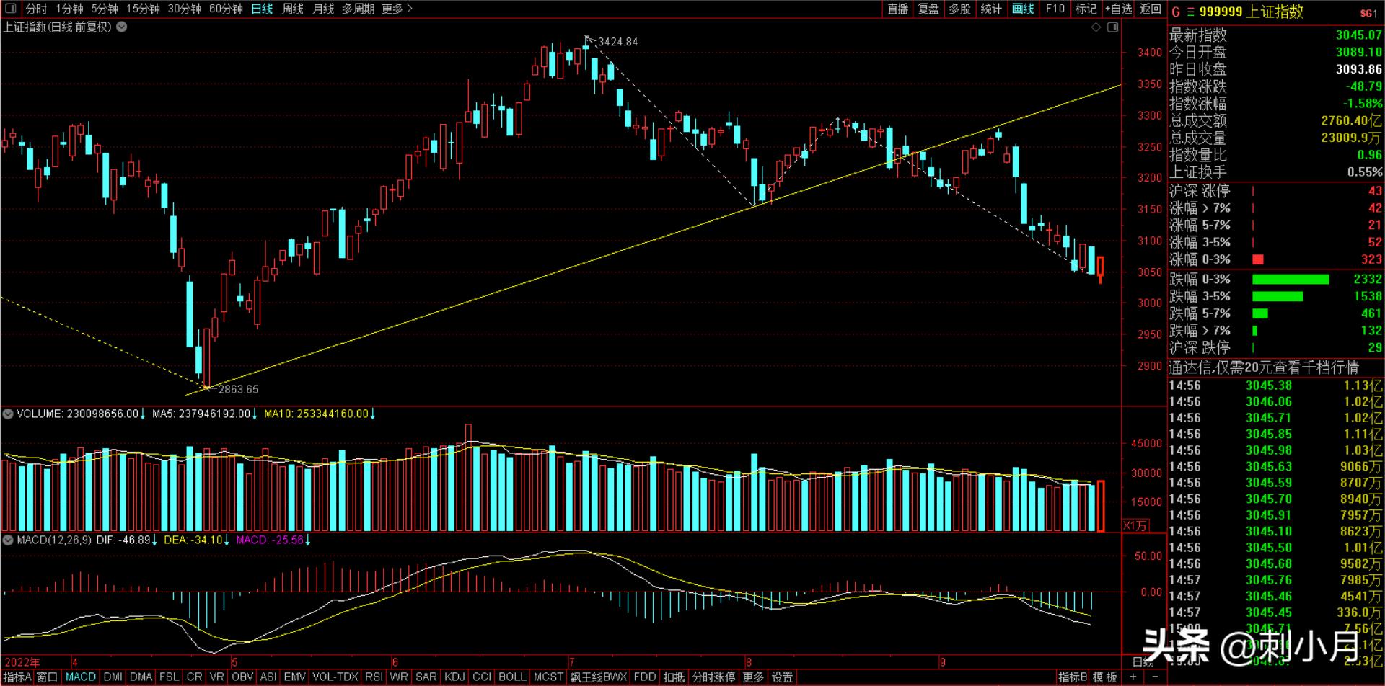
Task: Open the bottom 更多 indicators list
Action: [x=753, y=677]
